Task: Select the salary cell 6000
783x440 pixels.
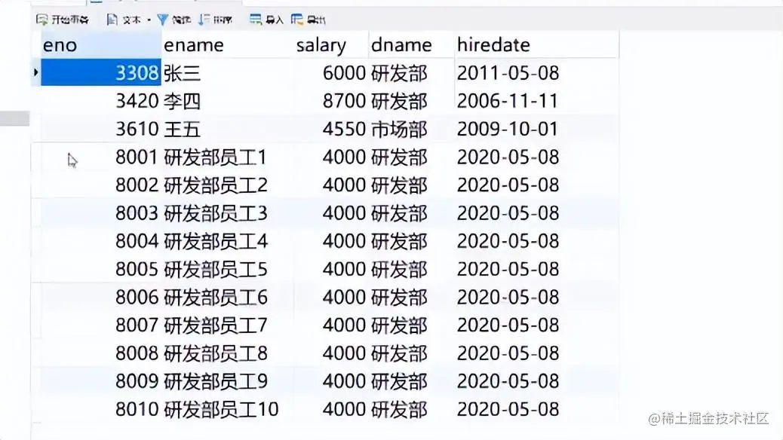Action: click(331, 73)
